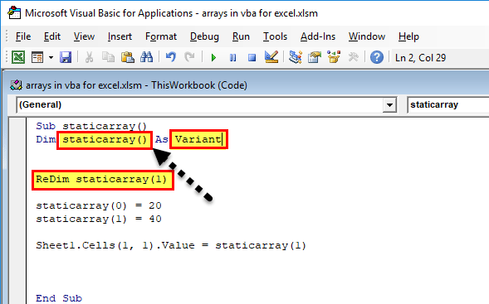
Task: Open the File menu
Action: (23, 36)
